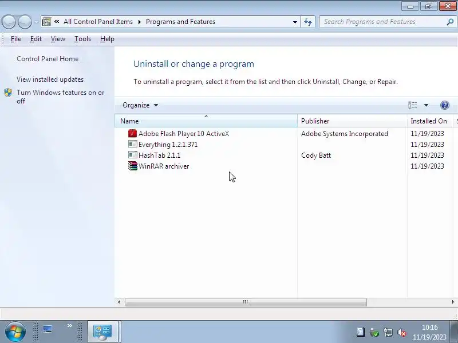Click the Action Center tray icon
The image size is (458, 343).
(361, 332)
